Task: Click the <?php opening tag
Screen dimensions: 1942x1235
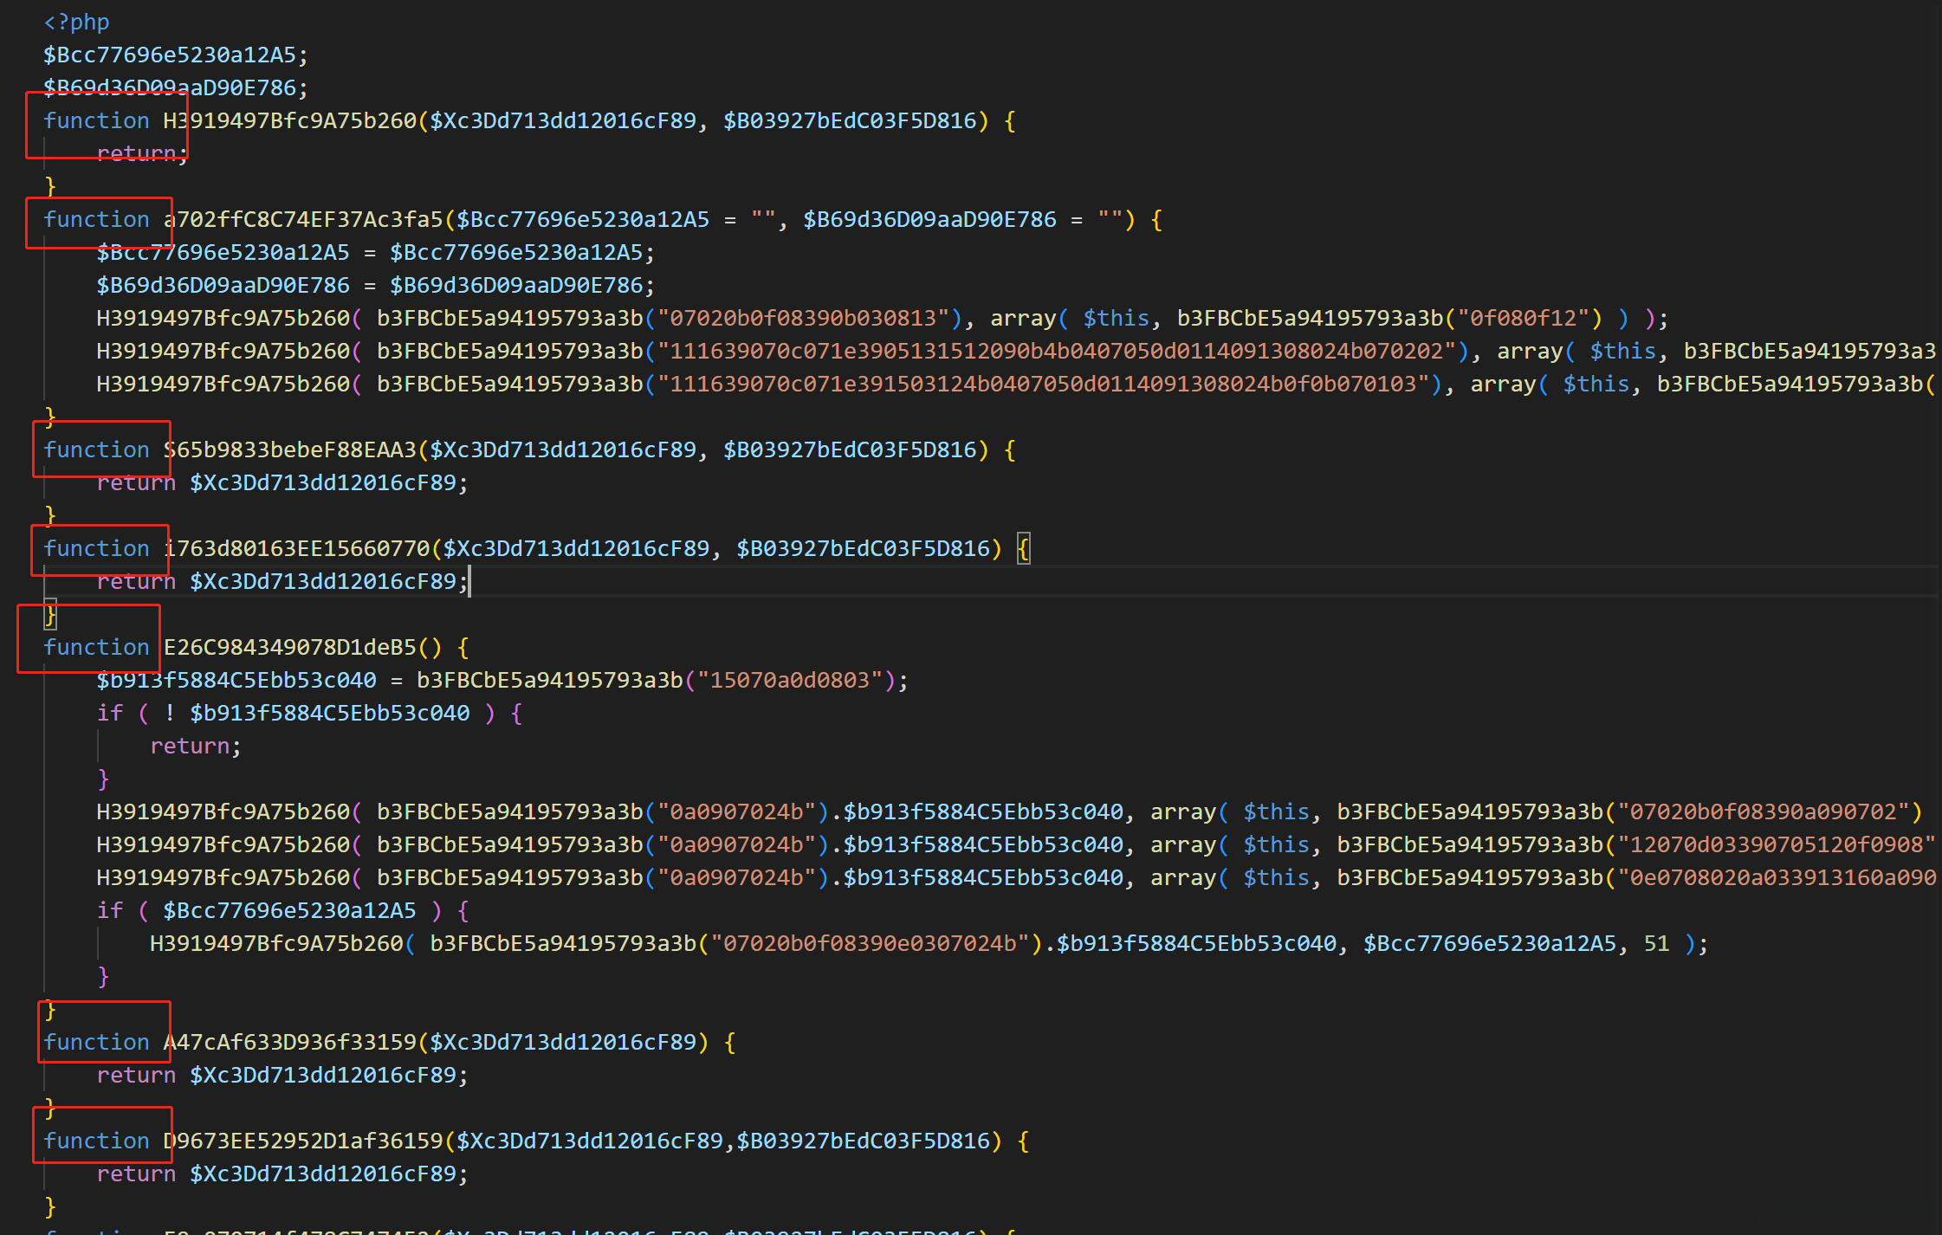Action: tap(76, 22)
